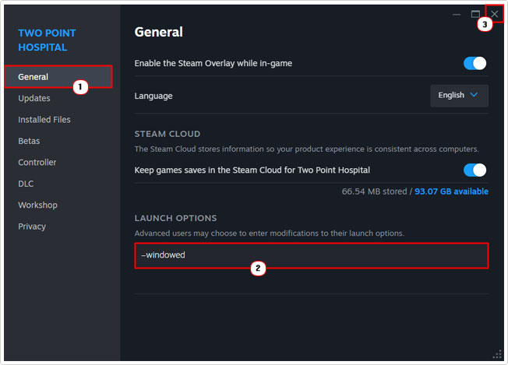Click the LAUNCH OPTIONS section heading
This screenshot has width=508, height=365.
click(175, 218)
